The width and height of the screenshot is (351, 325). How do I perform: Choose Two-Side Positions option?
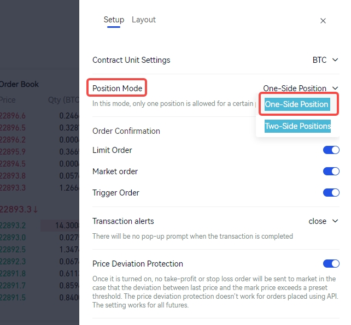click(297, 126)
